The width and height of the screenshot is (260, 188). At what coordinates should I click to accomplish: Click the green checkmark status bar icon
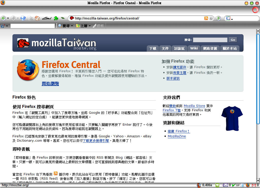[x=234, y=185]
